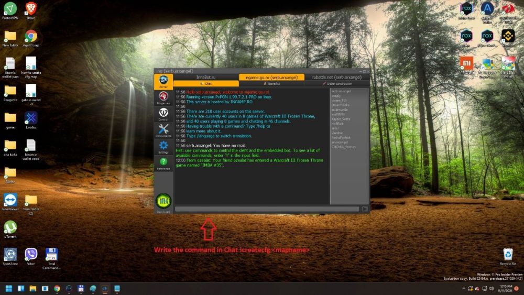Image resolution: width=524 pixels, height=295 pixels.
Task: Select user CUCbKU_forever in the user list
Action: pos(343,147)
